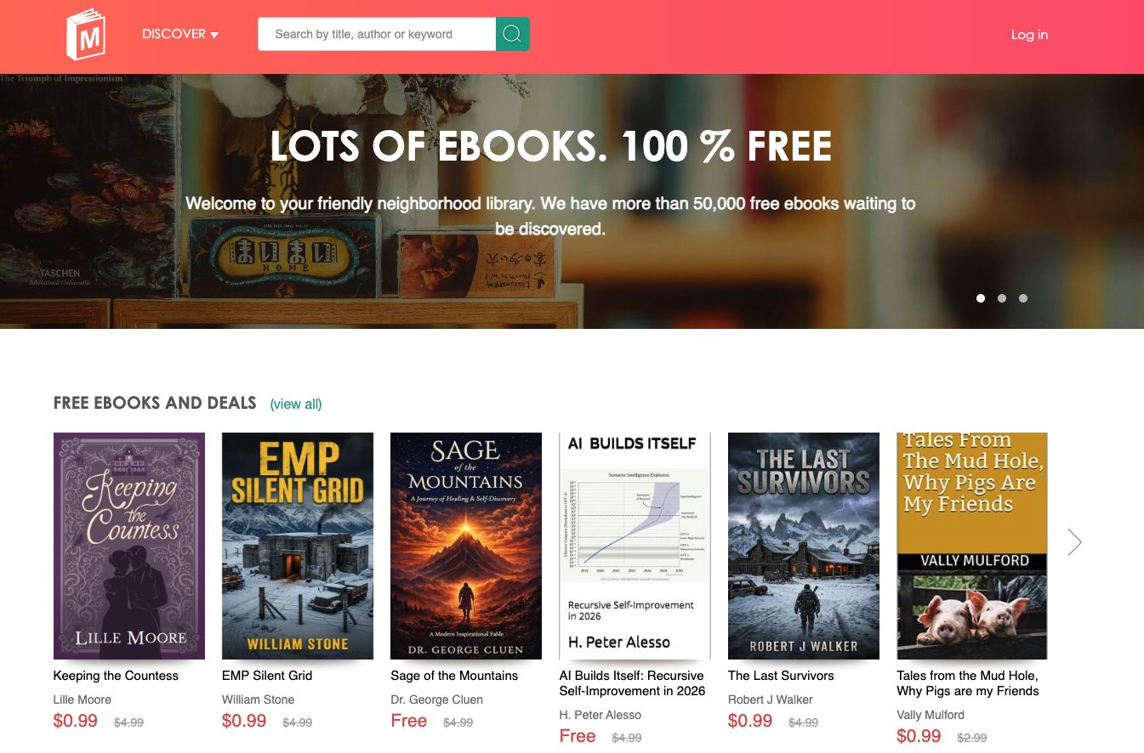Open the EMP Silent Grid book cover
1144x753 pixels.
297,546
